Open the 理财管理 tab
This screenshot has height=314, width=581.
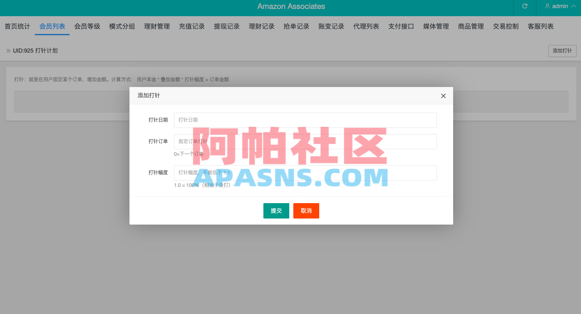click(x=157, y=26)
